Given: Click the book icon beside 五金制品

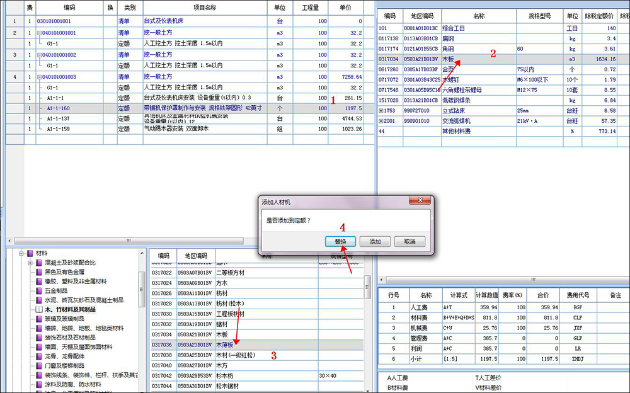Looking at the screenshot, I should coord(39,290).
